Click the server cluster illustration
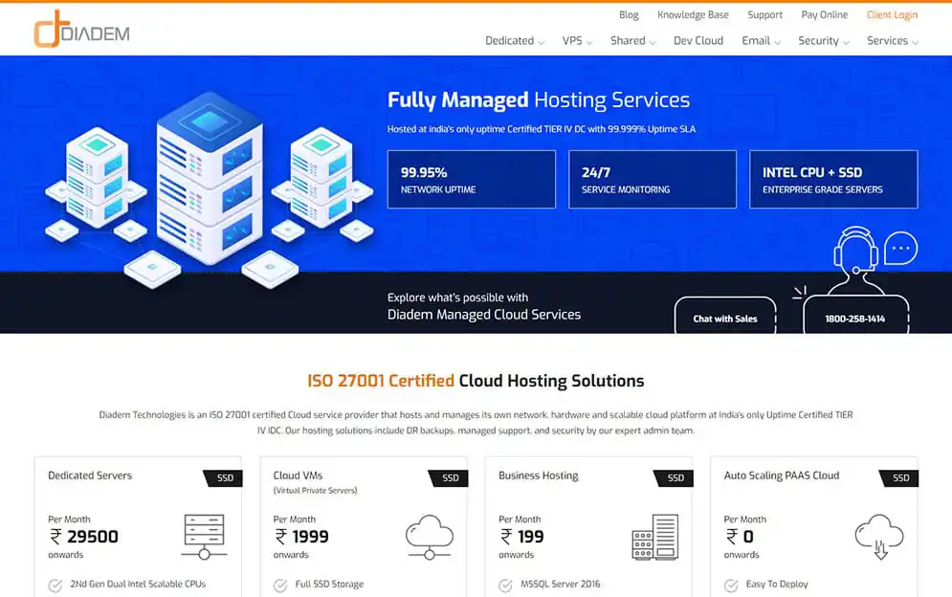 point(210,188)
